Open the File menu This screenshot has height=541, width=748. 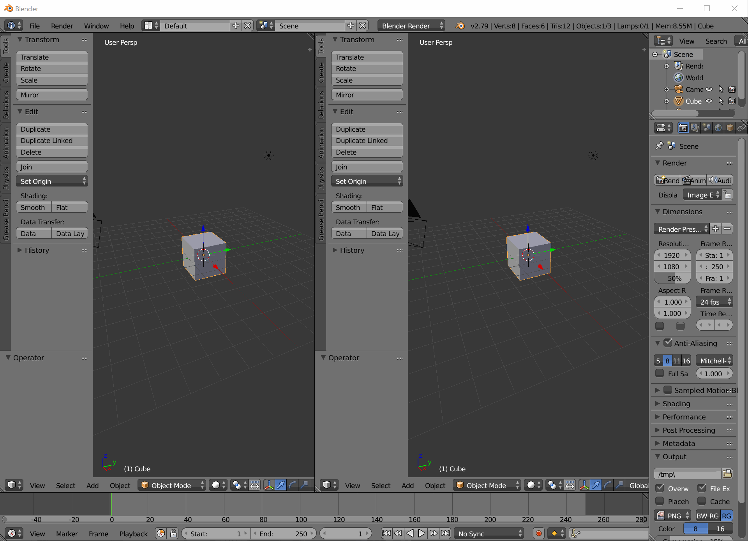[x=34, y=26]
